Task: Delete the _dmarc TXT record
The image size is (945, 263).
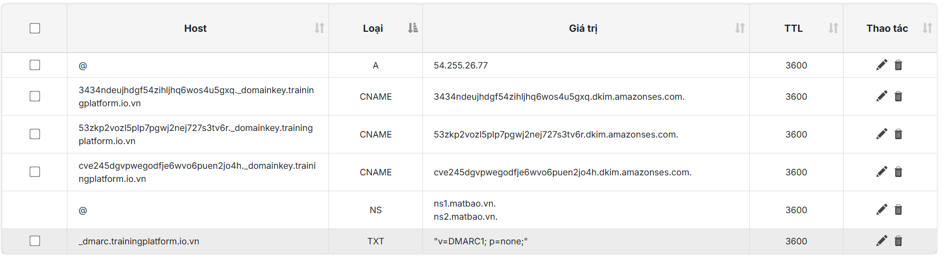Action: point(898,241)
